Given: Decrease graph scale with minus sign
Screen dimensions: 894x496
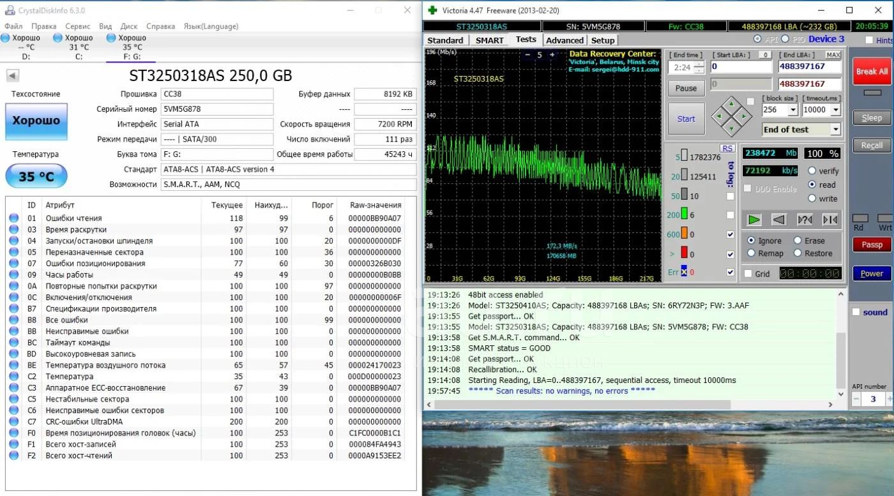Looking at the screenshot, I should 527,55.
